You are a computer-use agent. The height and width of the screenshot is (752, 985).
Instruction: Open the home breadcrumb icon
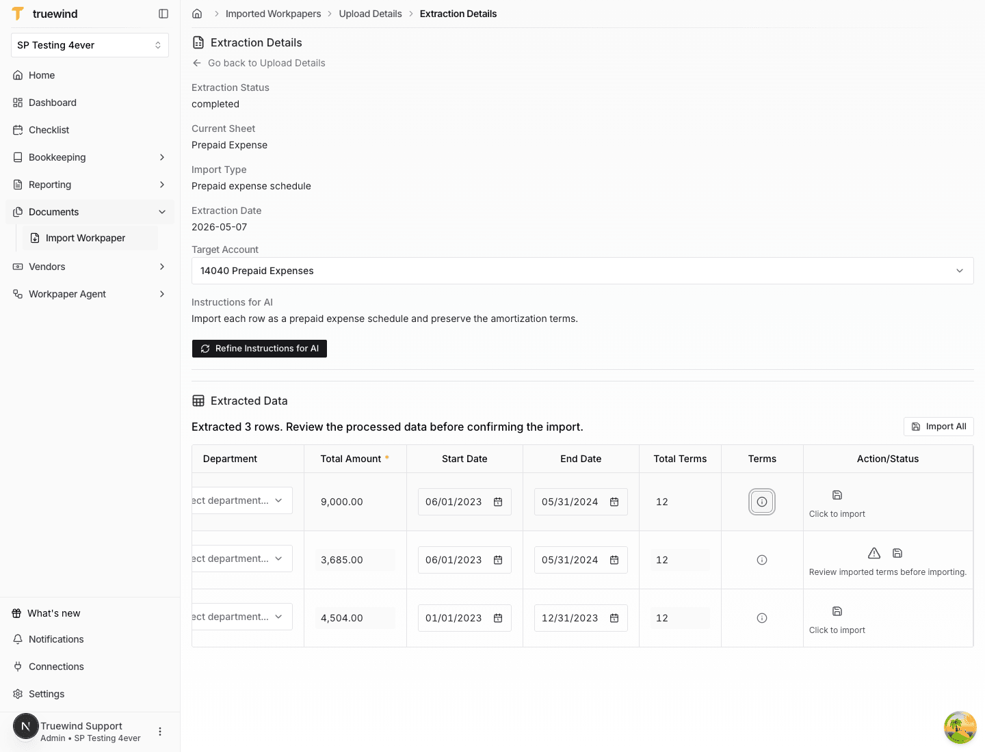tap(197, 14)
